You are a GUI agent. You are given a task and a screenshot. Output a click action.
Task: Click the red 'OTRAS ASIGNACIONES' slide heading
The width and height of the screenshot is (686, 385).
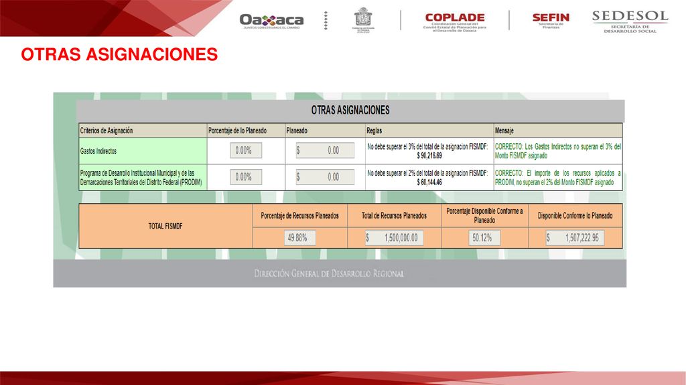[119, 55]
